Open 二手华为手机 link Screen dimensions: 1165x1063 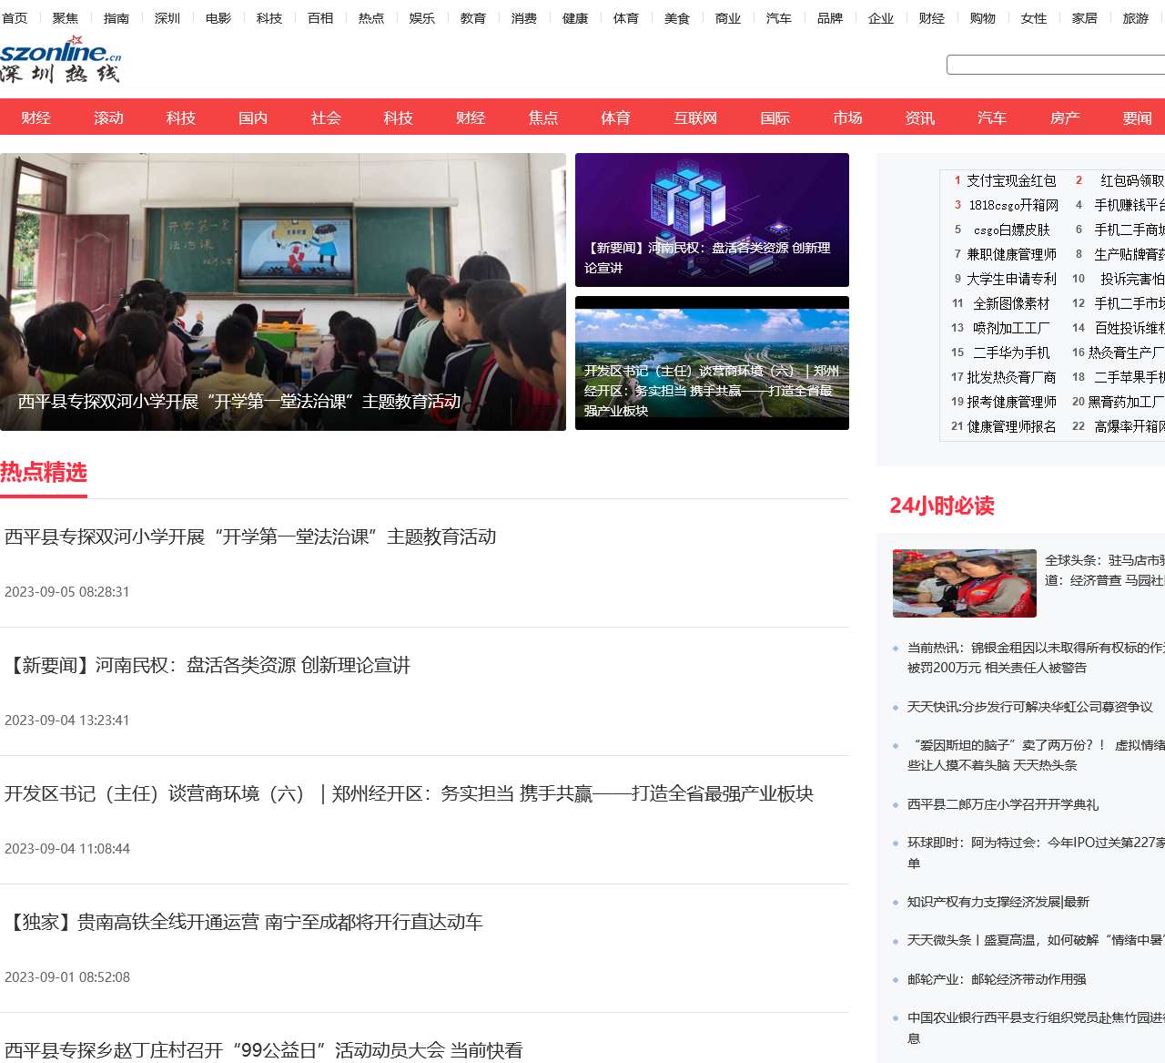[x=1011, y=353]
